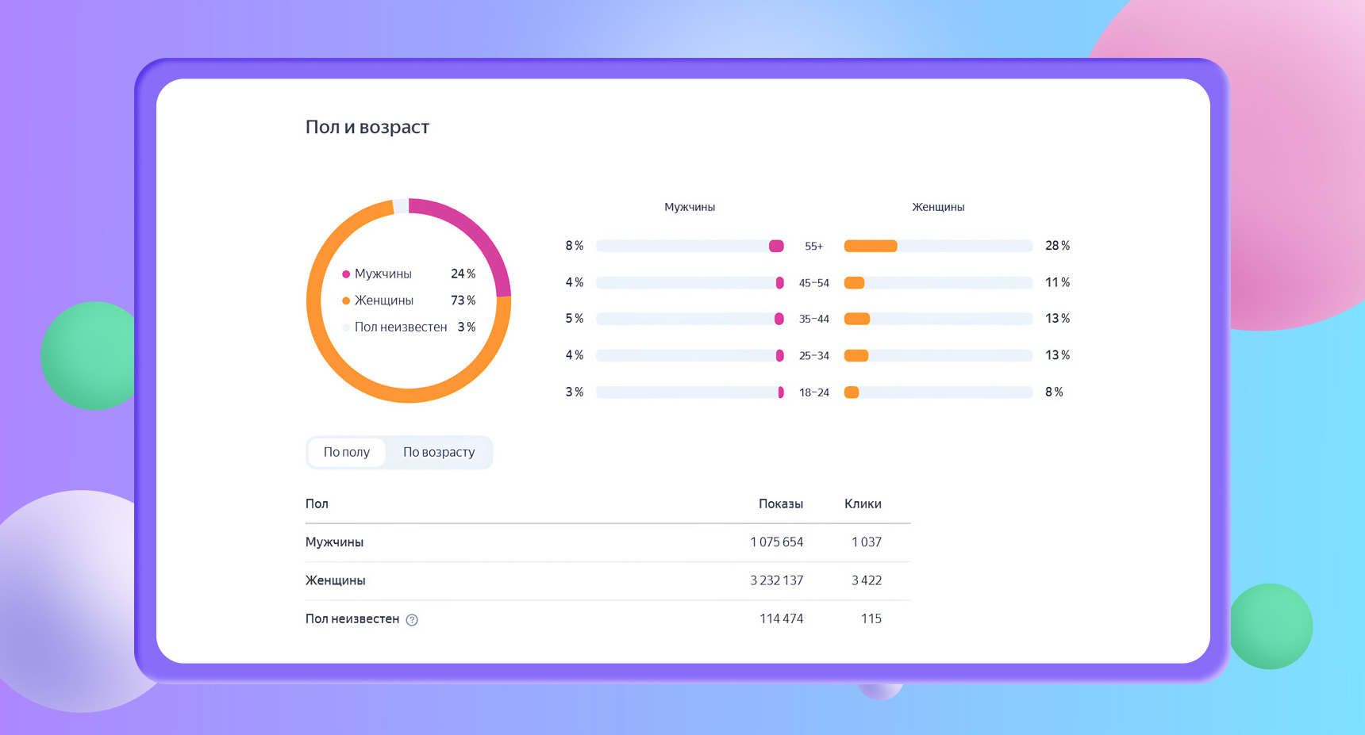Click the 115 clicks cell
This screenshot has height=735, width=1365.
point(871,618)
